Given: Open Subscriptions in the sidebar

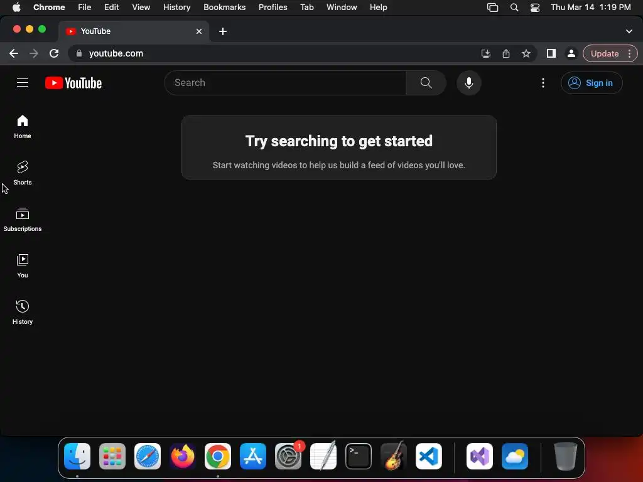Looking at the screenshot, I should 23,220.
